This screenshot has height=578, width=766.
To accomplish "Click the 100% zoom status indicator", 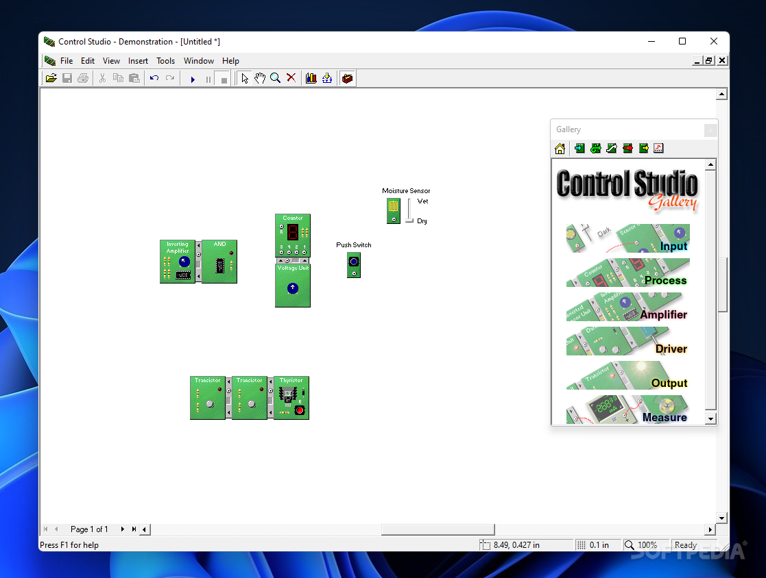I will pos(645,545).
